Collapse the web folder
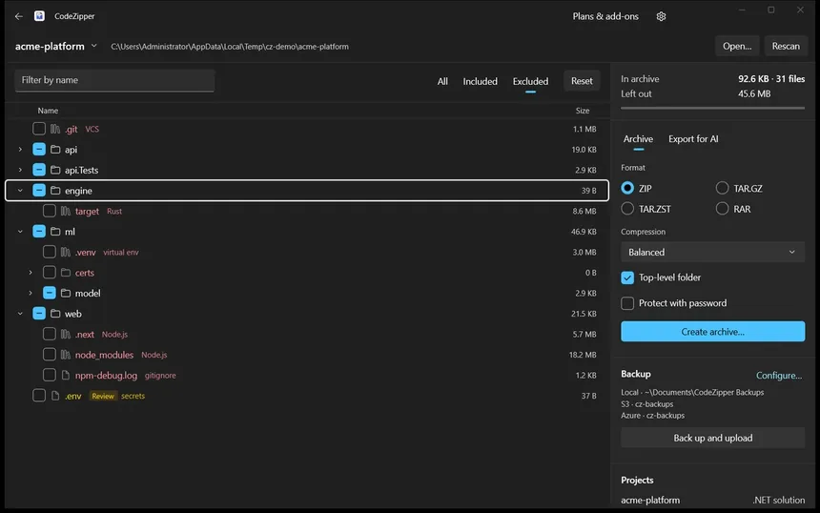820x513 pixels. click(x=20, y=314)
